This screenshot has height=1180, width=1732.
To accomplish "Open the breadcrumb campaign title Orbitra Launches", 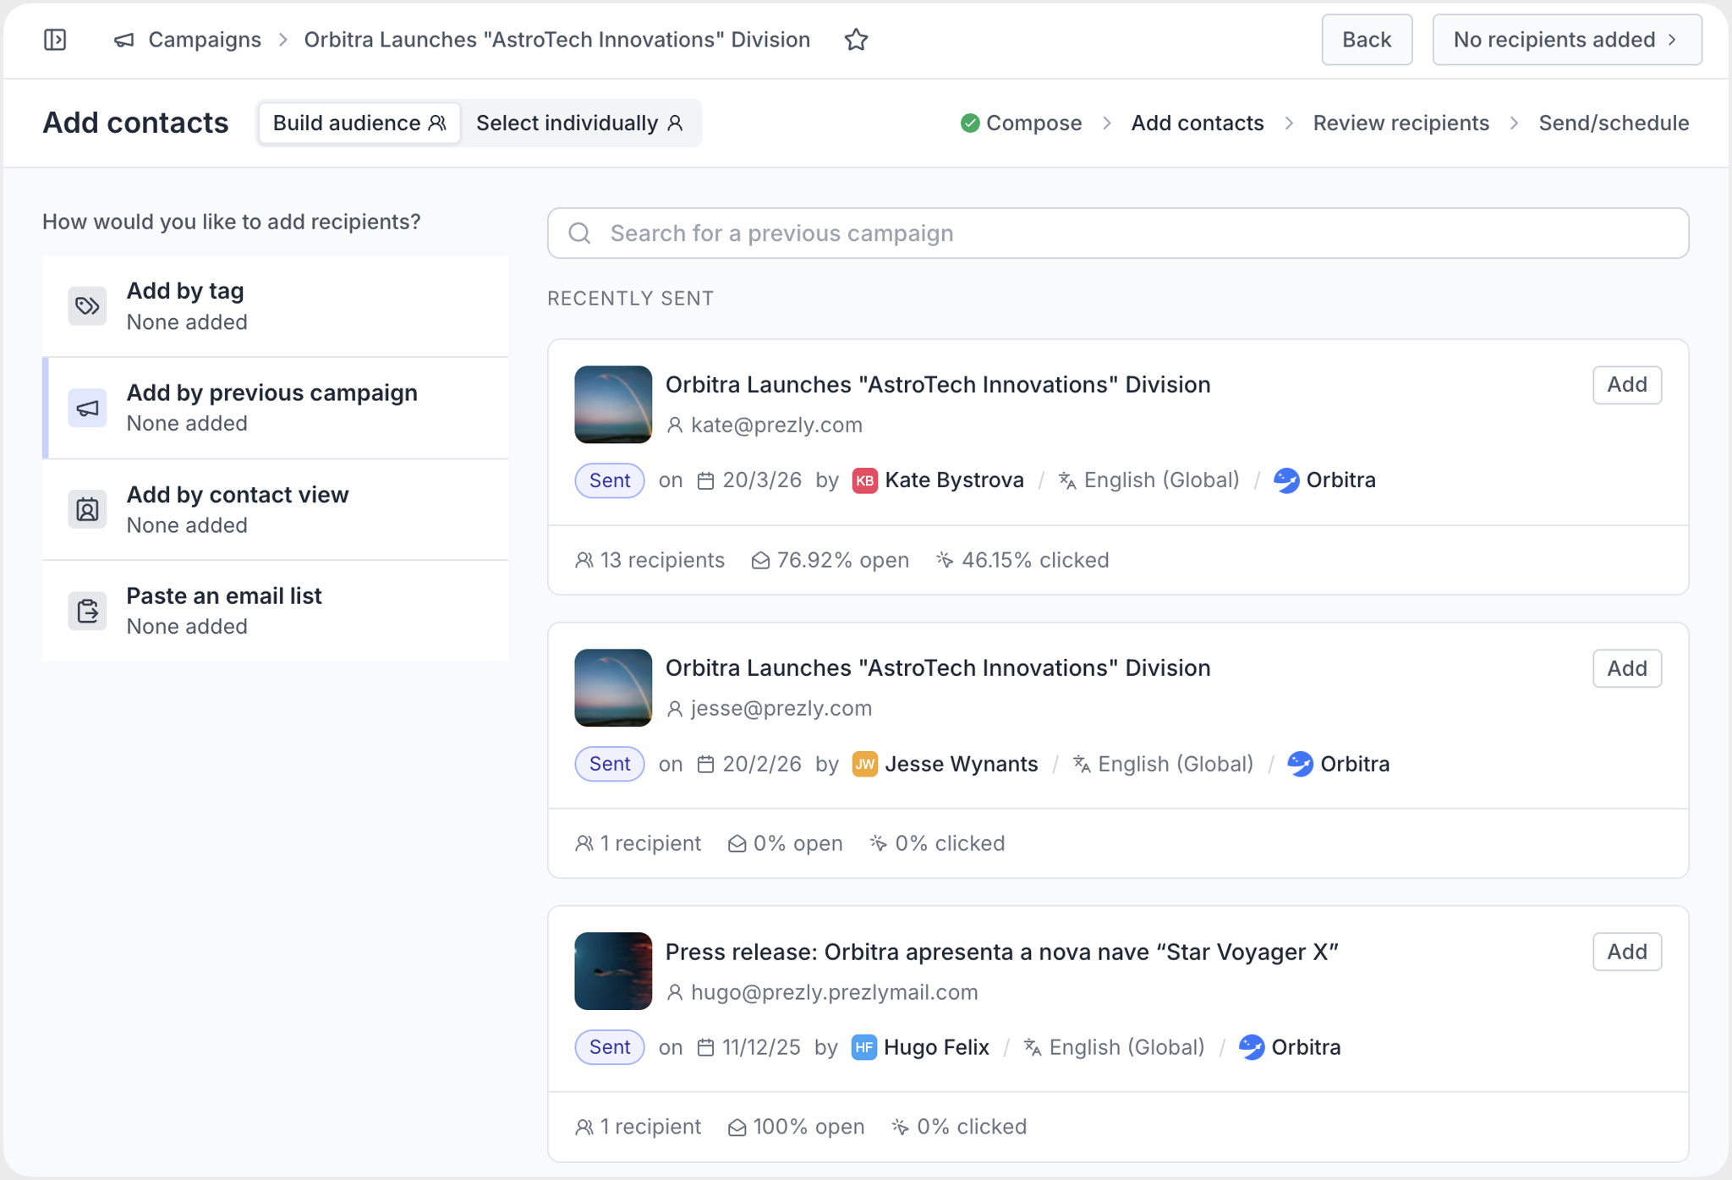I will (x=557, y=40).
